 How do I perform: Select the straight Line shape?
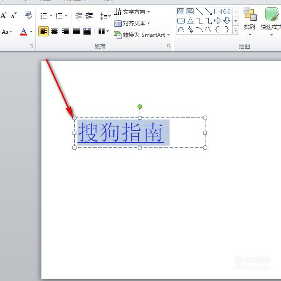tap(199, 12)
